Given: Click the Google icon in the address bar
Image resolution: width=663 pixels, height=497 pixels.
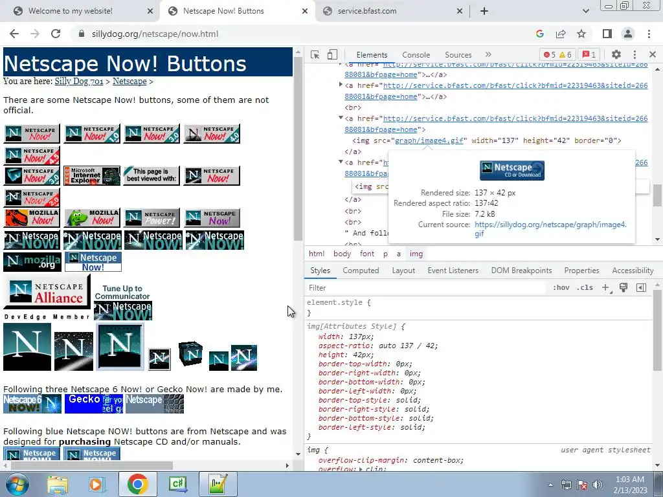Looking at the screenshot, I should pyautogui.click(x=539, y=34).
